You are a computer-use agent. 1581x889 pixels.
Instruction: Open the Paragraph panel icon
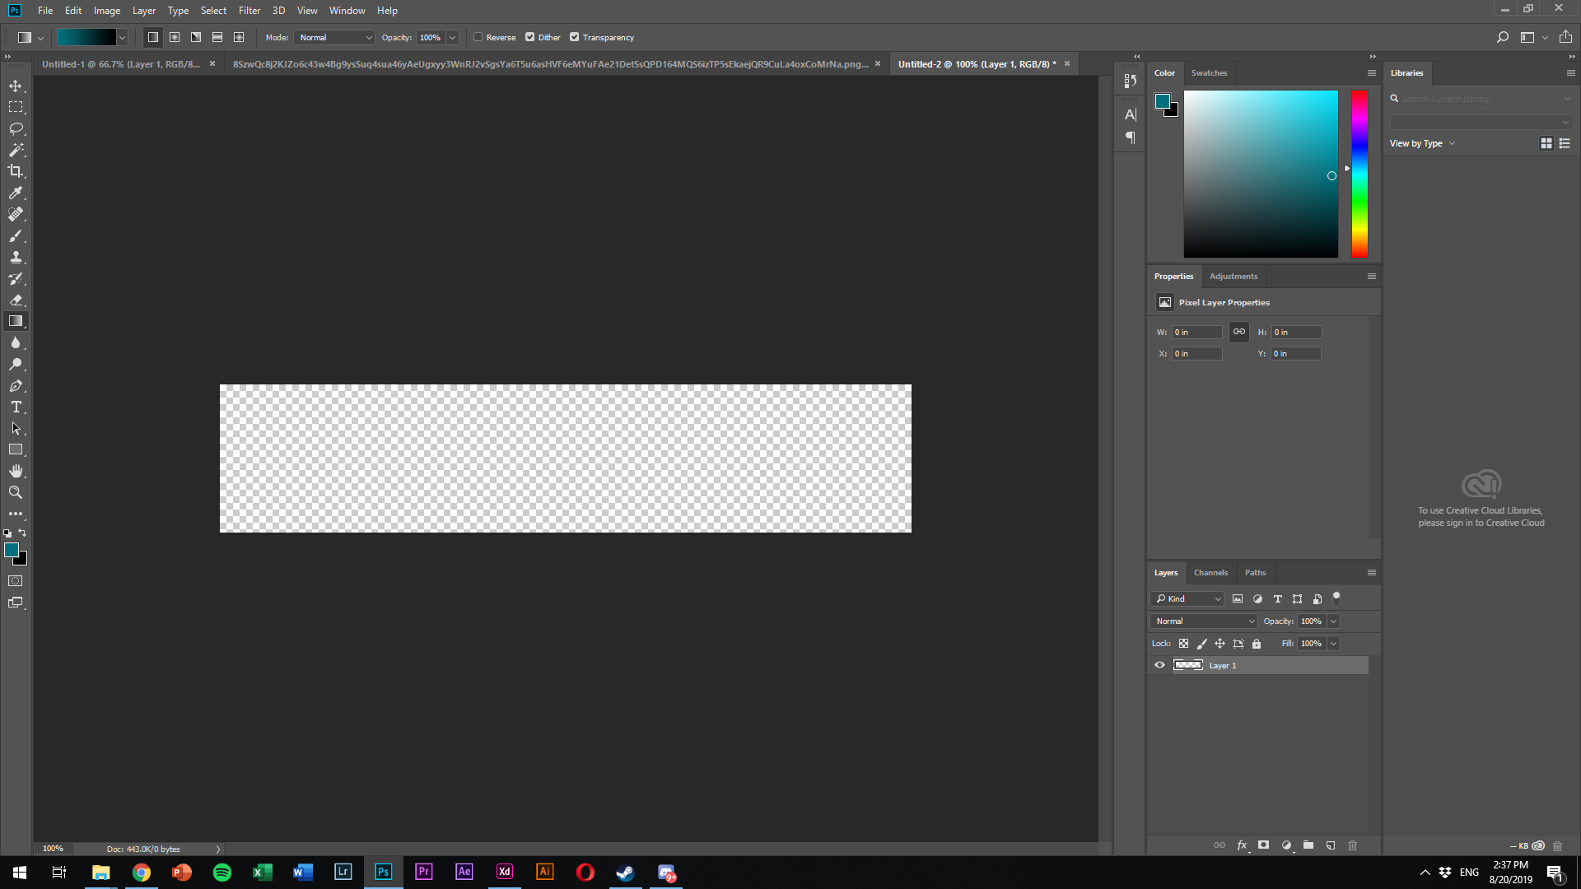pyautogui.click(x=1131, y=137)
